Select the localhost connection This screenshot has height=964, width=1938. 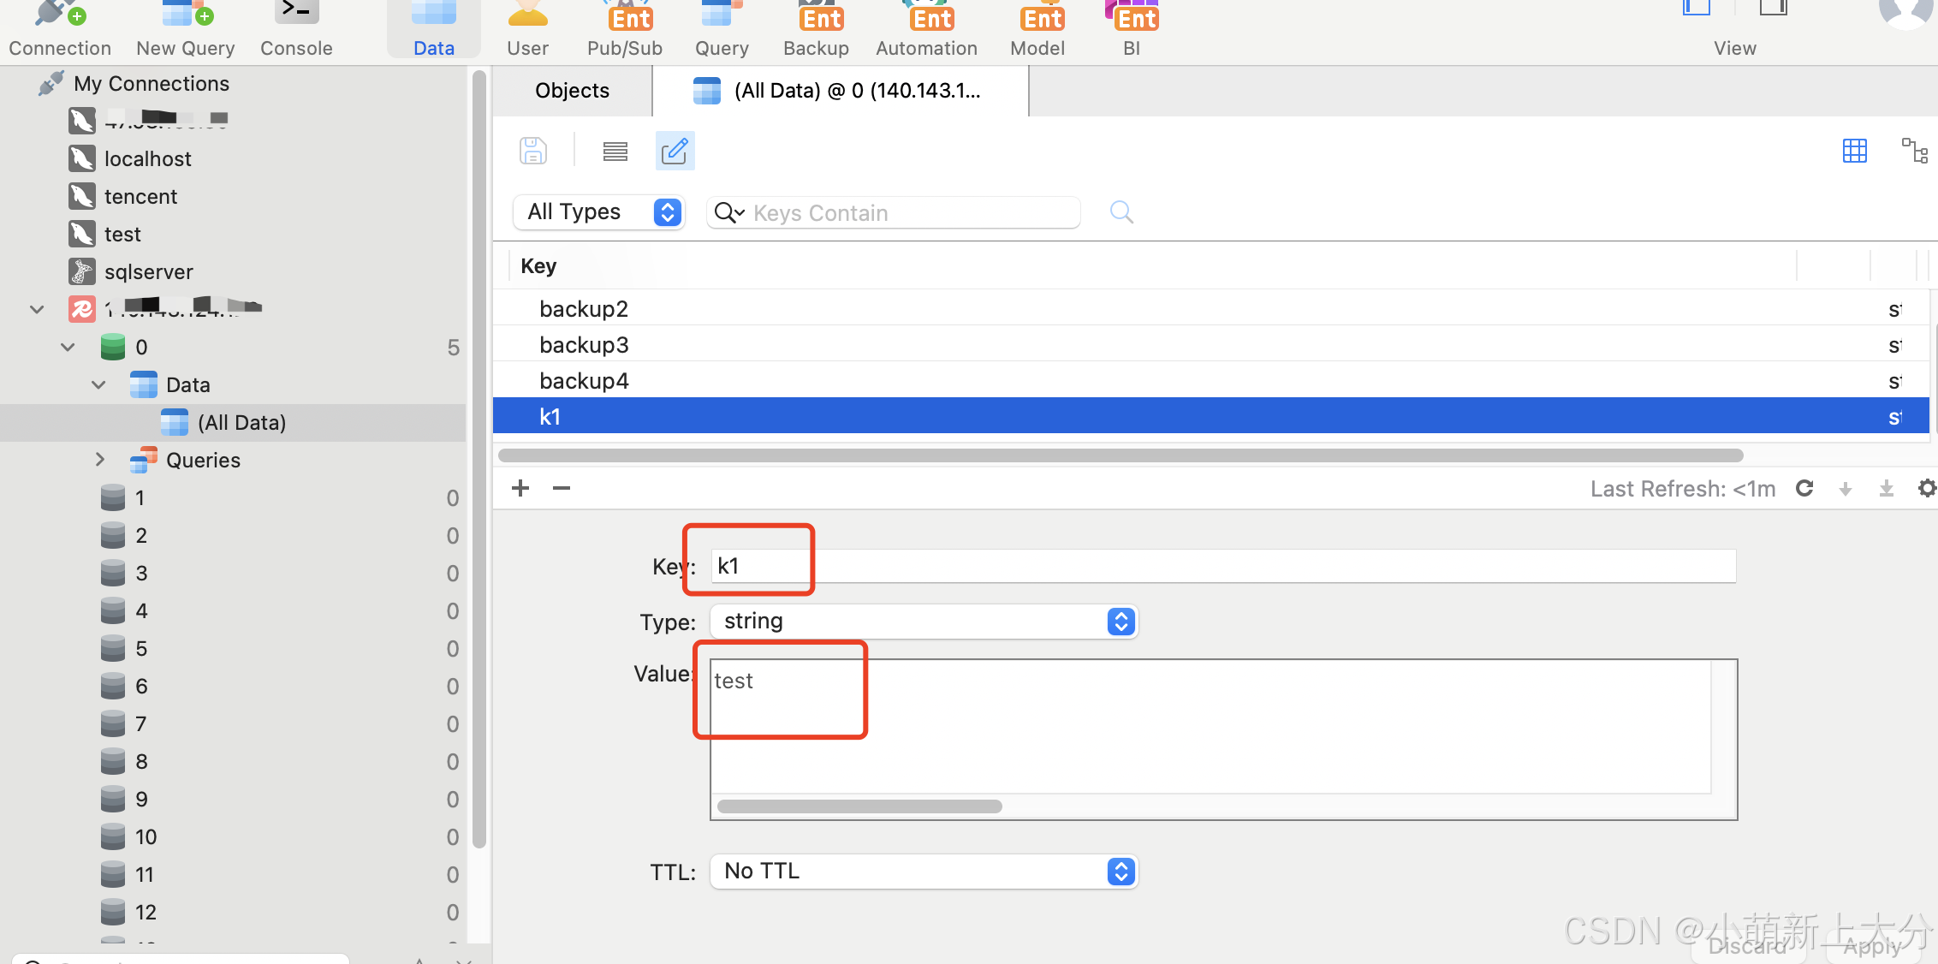(147, 159)
